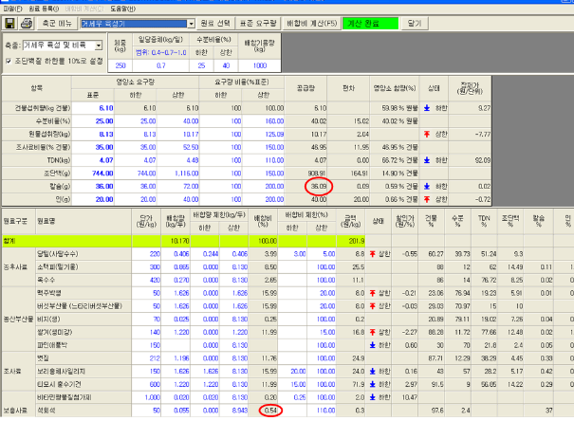
Task: Click red up-arrow status for 맥주박펠
Action: [373, 293]
